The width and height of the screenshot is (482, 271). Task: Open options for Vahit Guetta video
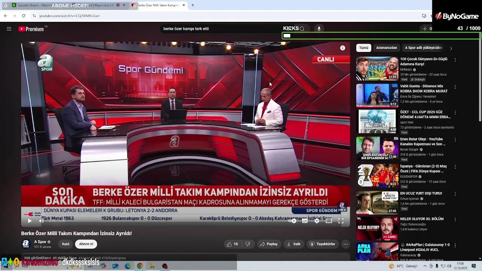pyautogui.click(x=455, y=87)
